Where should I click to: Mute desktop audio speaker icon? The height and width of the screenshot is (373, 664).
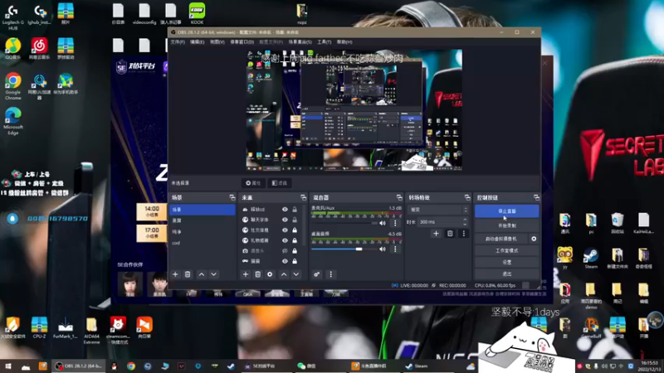point(383,249)
